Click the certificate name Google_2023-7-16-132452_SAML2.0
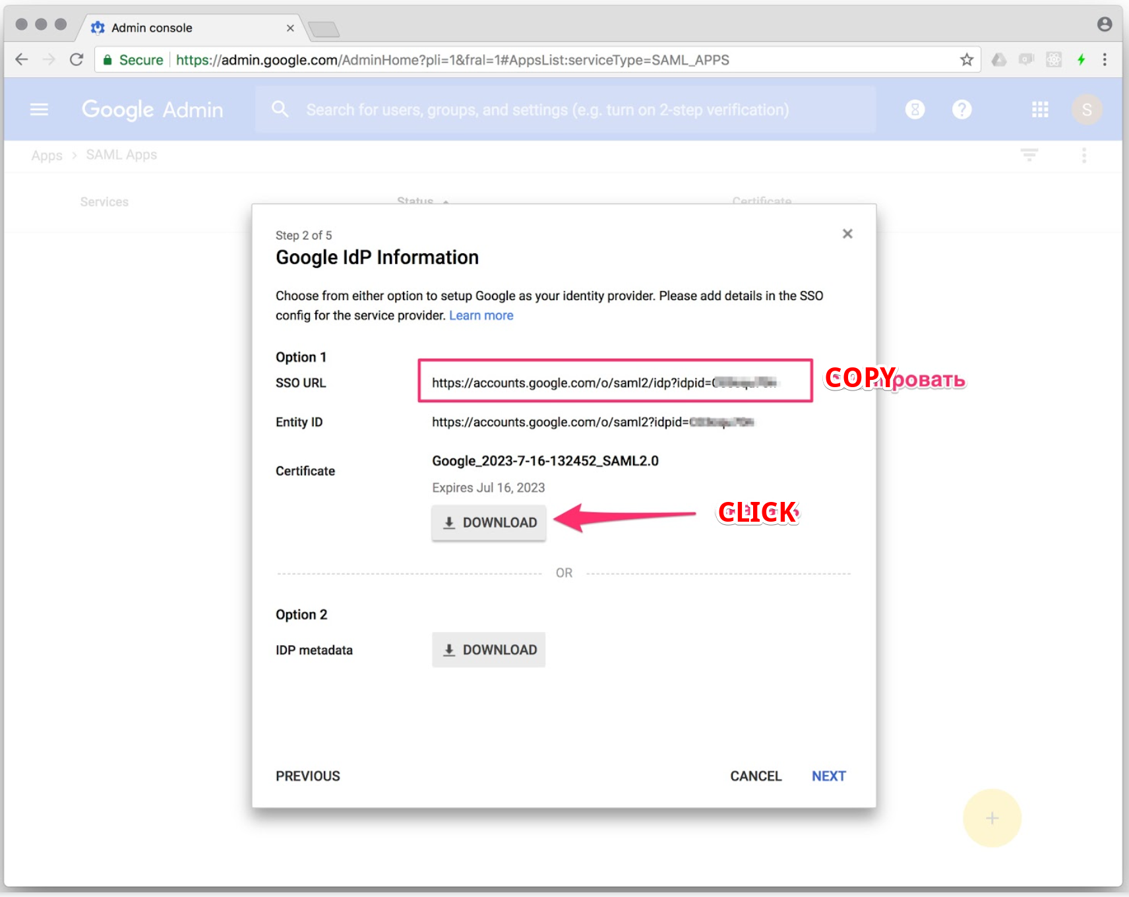Screen dimensions: 1129x897 [545, 461]
